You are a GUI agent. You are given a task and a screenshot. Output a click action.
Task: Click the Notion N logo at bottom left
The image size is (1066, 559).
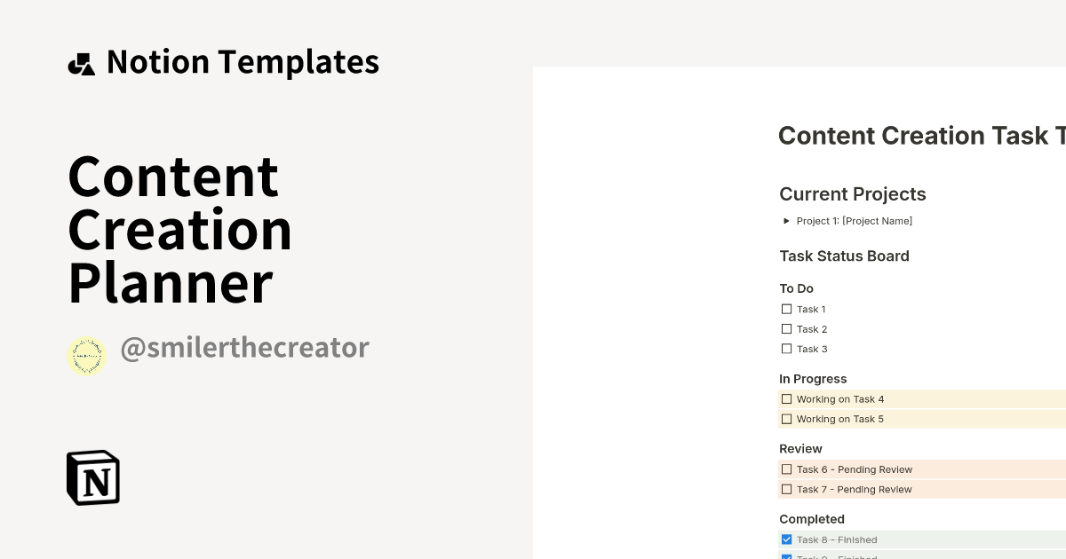pyautogui.click(x=92, y=477)
